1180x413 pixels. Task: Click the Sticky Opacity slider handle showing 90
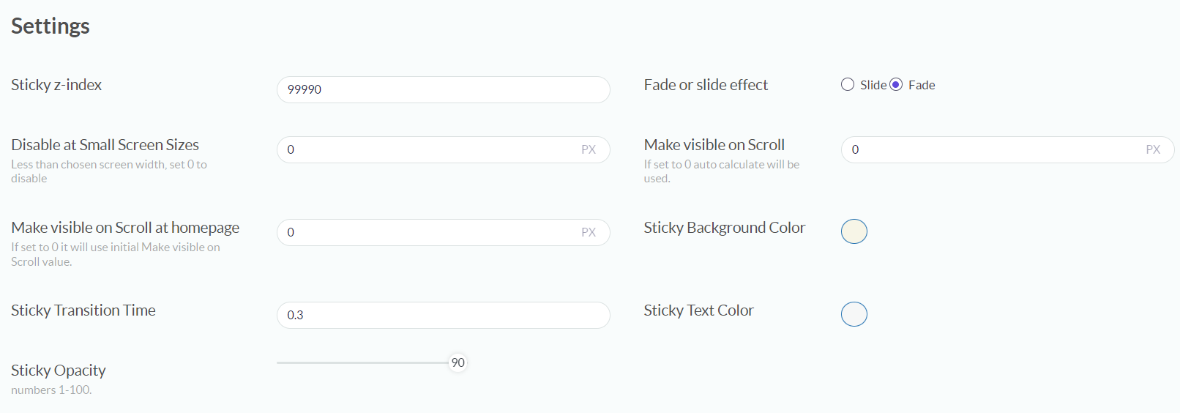458,362
